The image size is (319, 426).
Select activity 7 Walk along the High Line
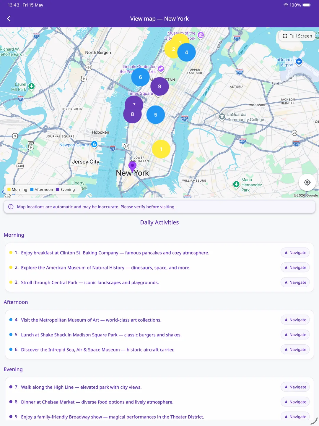(81, 387)
